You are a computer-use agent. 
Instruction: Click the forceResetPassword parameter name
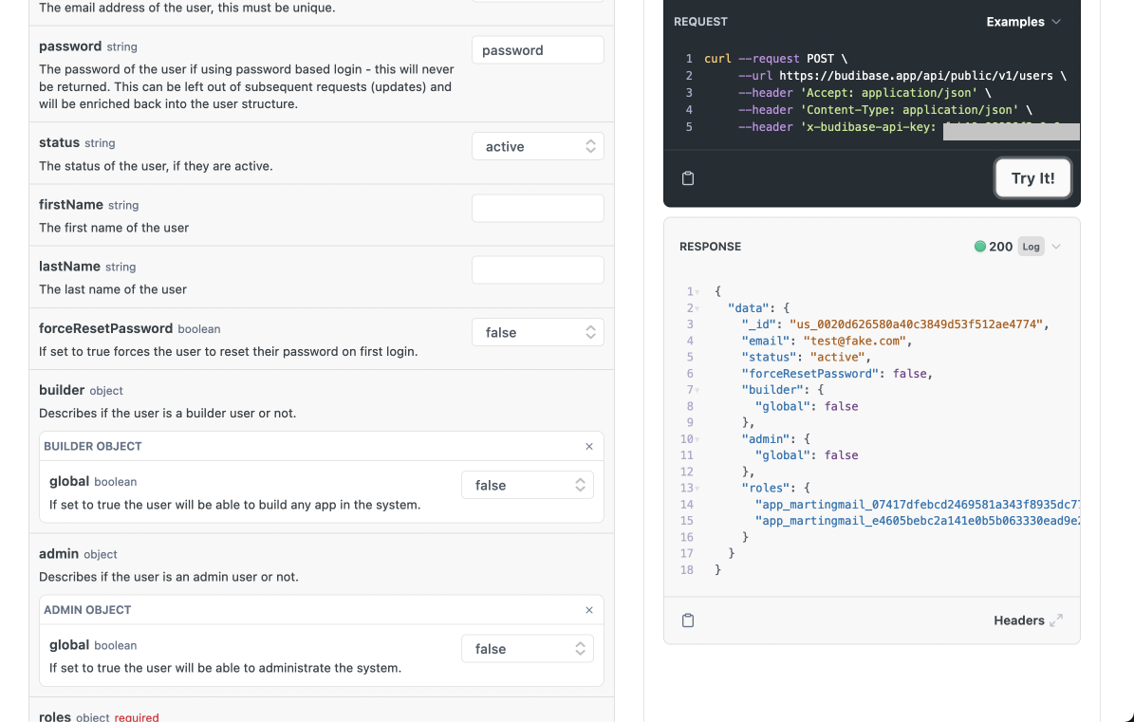tap(105, 328)
